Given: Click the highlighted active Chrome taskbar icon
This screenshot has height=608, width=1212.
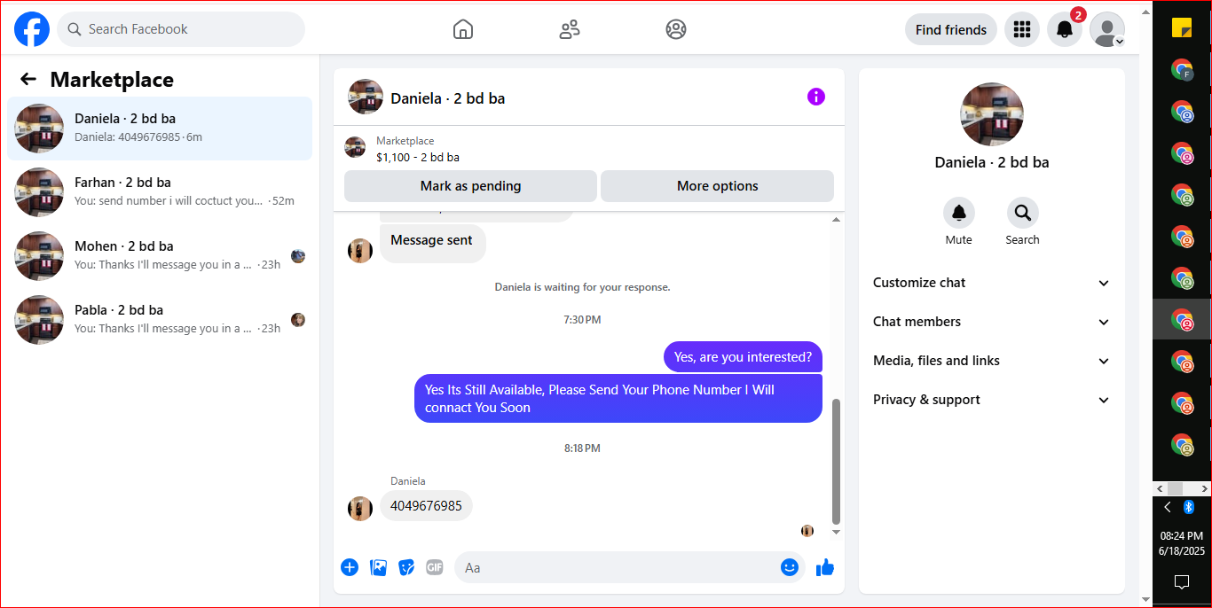Looking at the screenshot, I should point(1182,319).
